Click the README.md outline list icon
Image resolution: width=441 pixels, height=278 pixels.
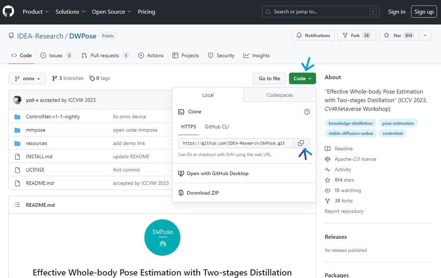[17, 205]
